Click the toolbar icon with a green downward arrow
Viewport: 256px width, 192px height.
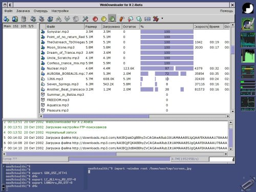pos(139,19)
